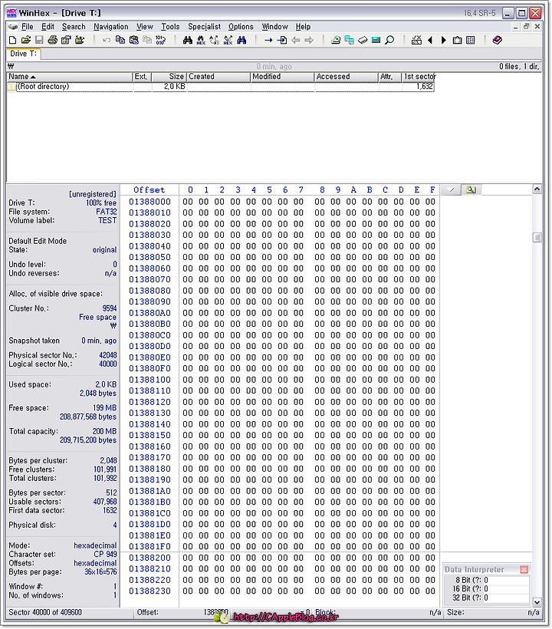Click the black right triangle toolbar icon

pyautogui.click(x=444, y=40)
